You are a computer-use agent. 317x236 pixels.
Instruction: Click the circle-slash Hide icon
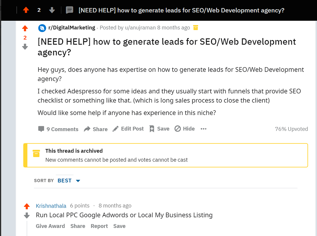pyautogui.click(x=177, y=129)
